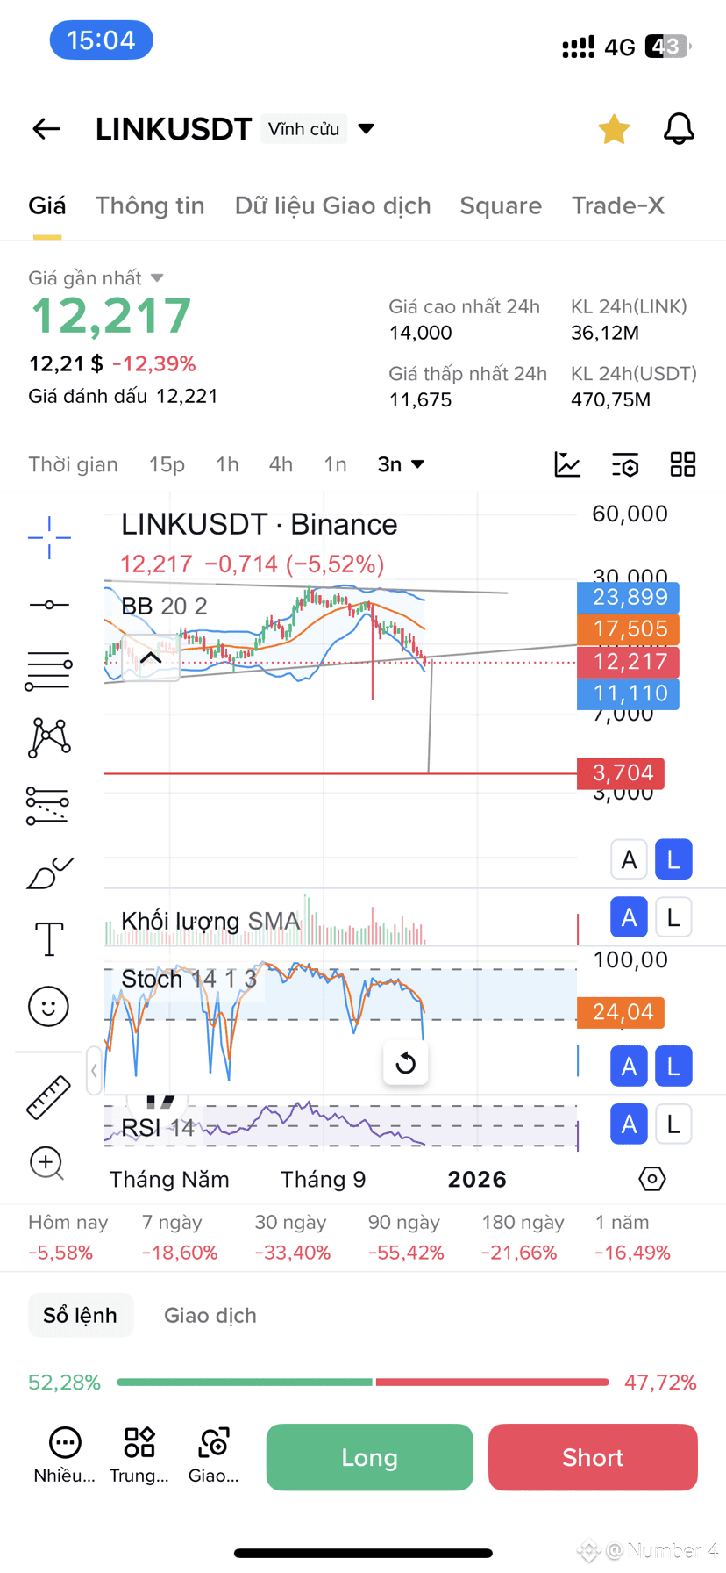Select the crosshair cursor tool

click(x=49, y=537)
